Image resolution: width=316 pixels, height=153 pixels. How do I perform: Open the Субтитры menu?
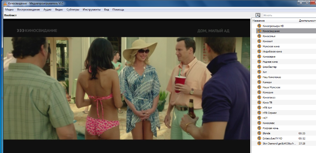tap(73, 10)
